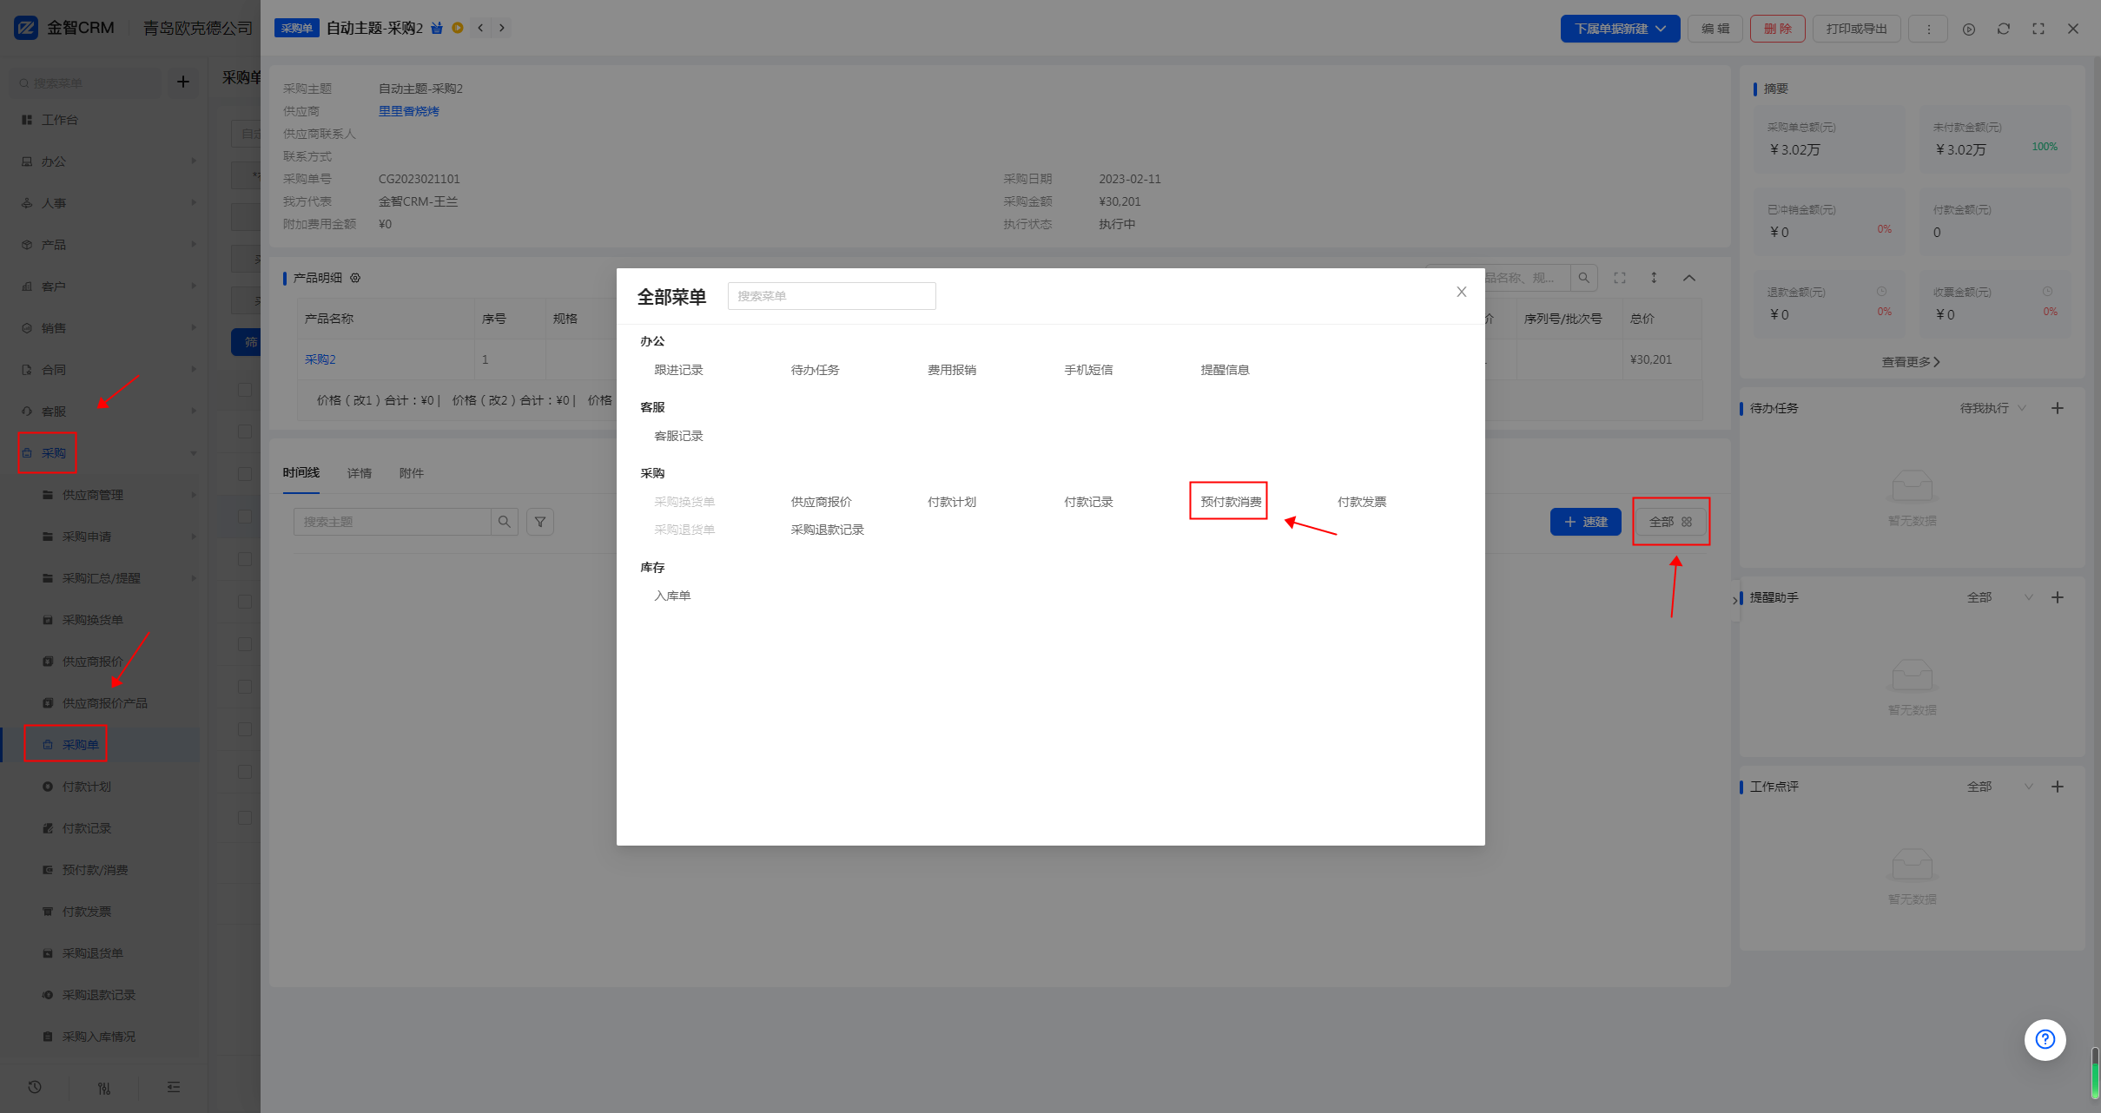
Task: Close the 全部菜单 dialog
Action: point(1462,292)
